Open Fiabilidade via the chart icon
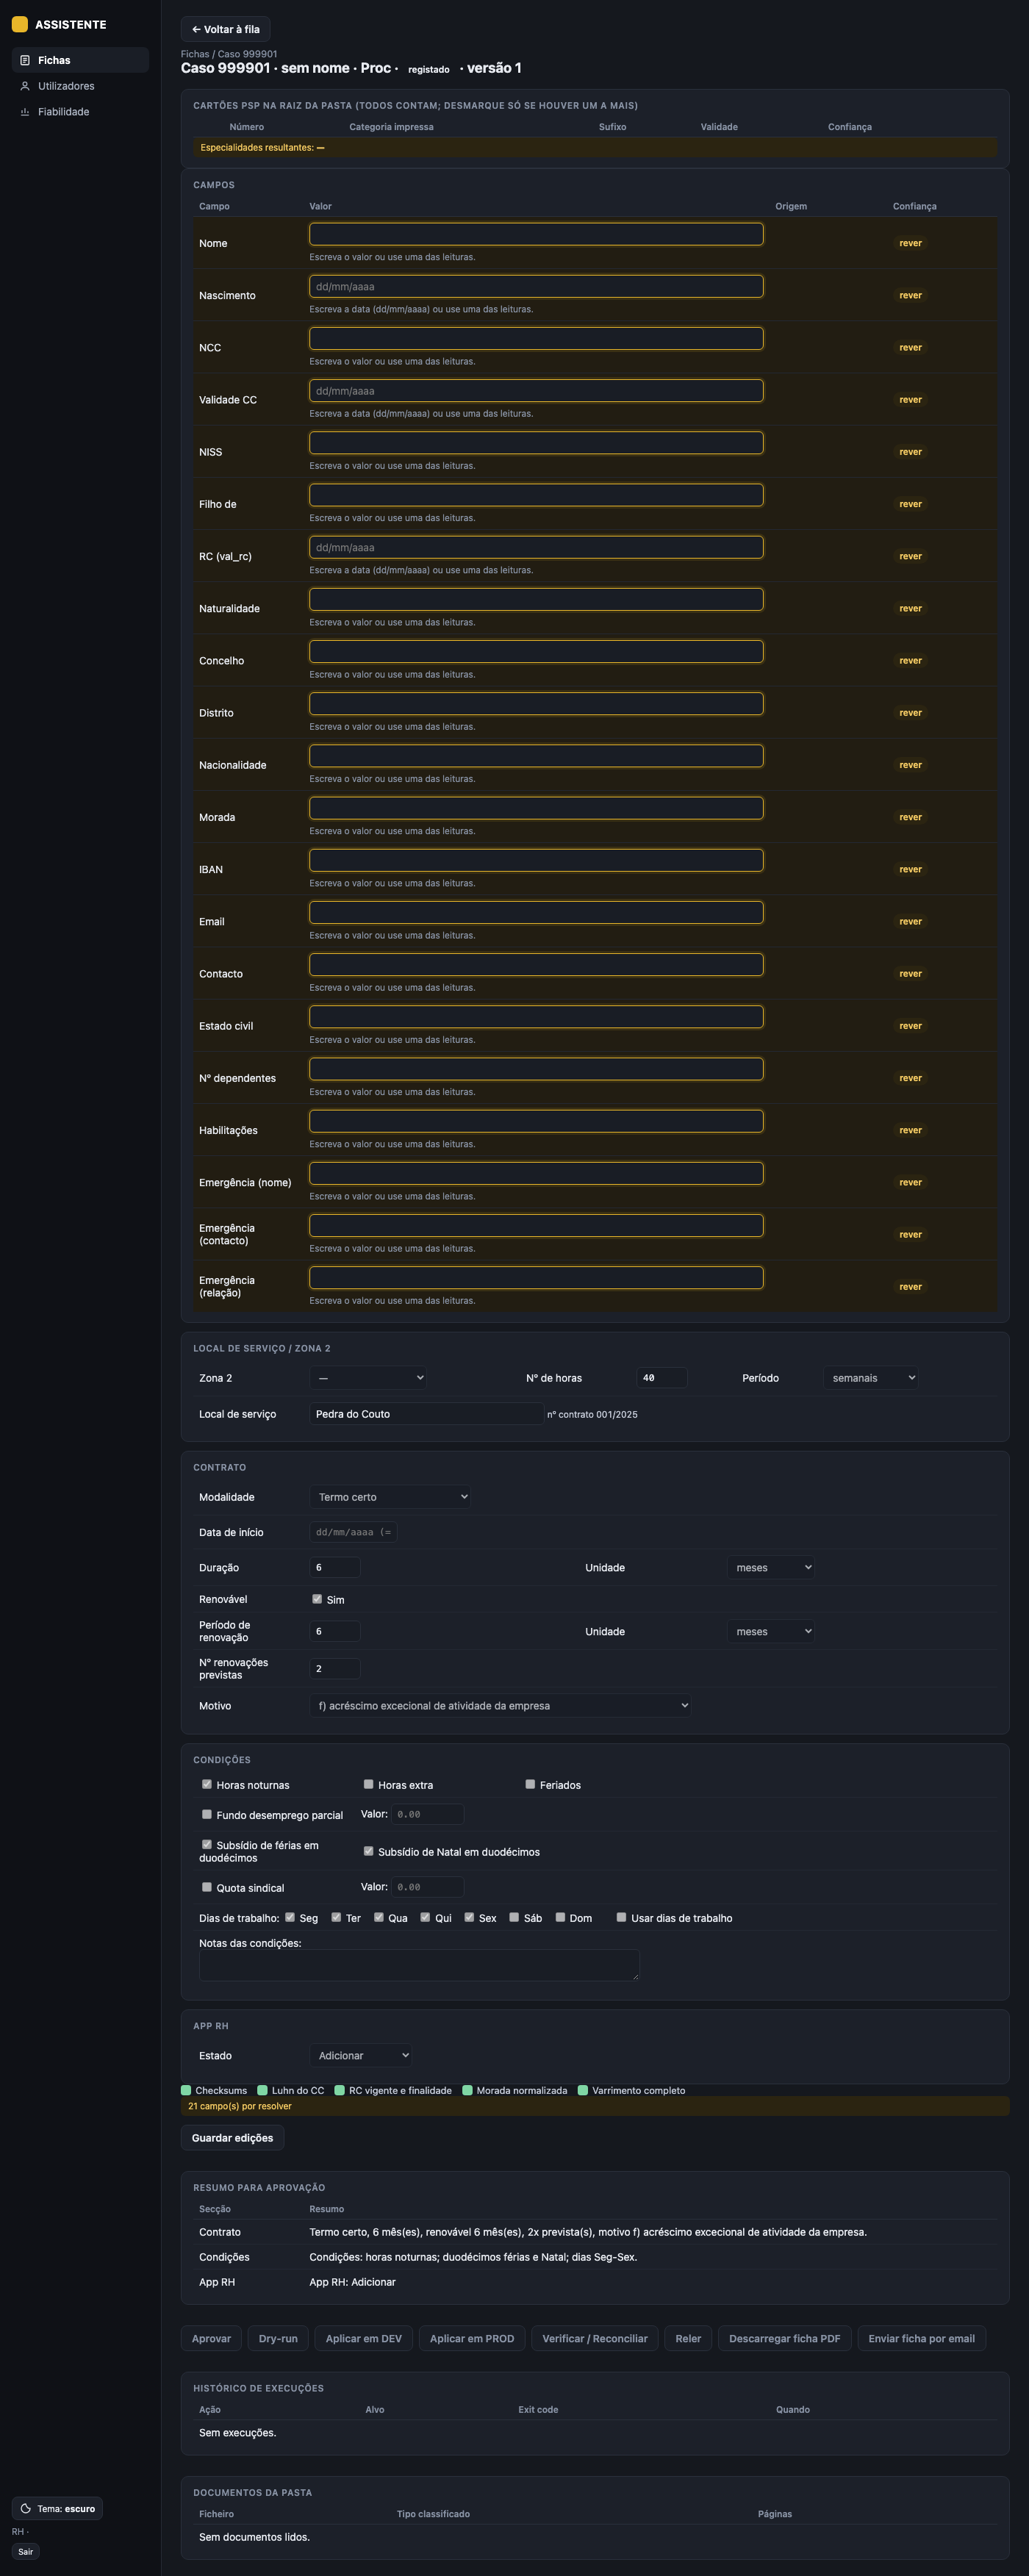Screen dimensions: 1029x2576 click(25, 112)
